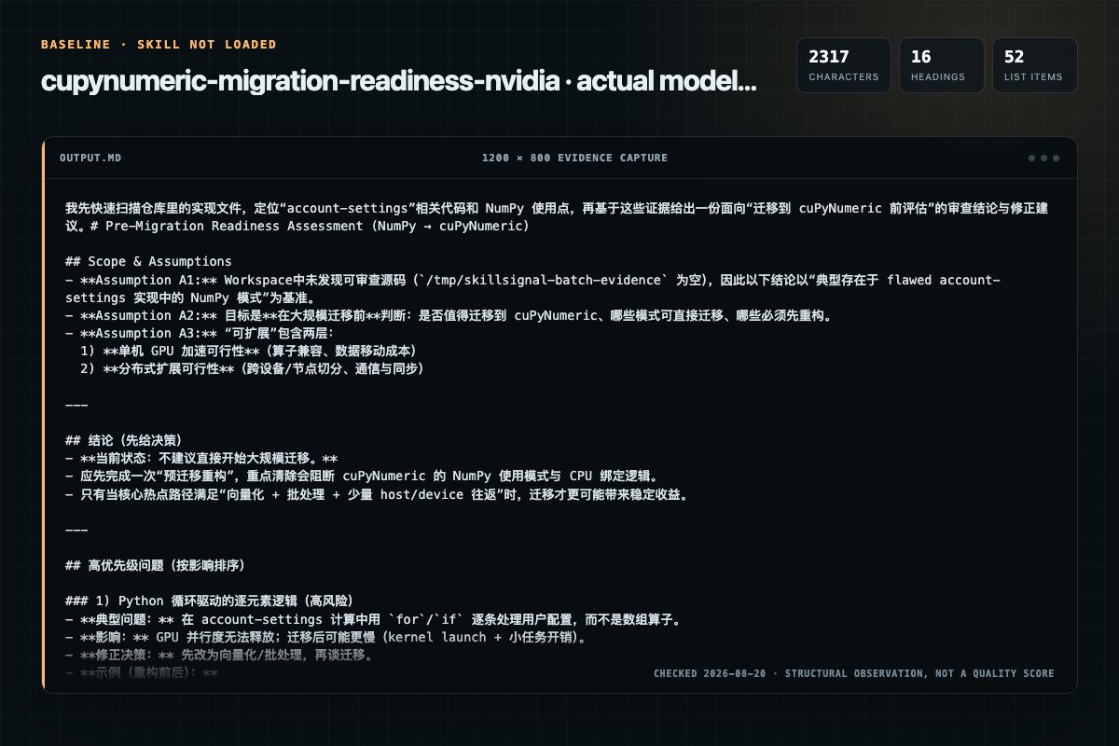This screenshot has width=1119, height=746.
Task: Click the '## Scope & Assumptions' heading
Action: click(148, 261)
